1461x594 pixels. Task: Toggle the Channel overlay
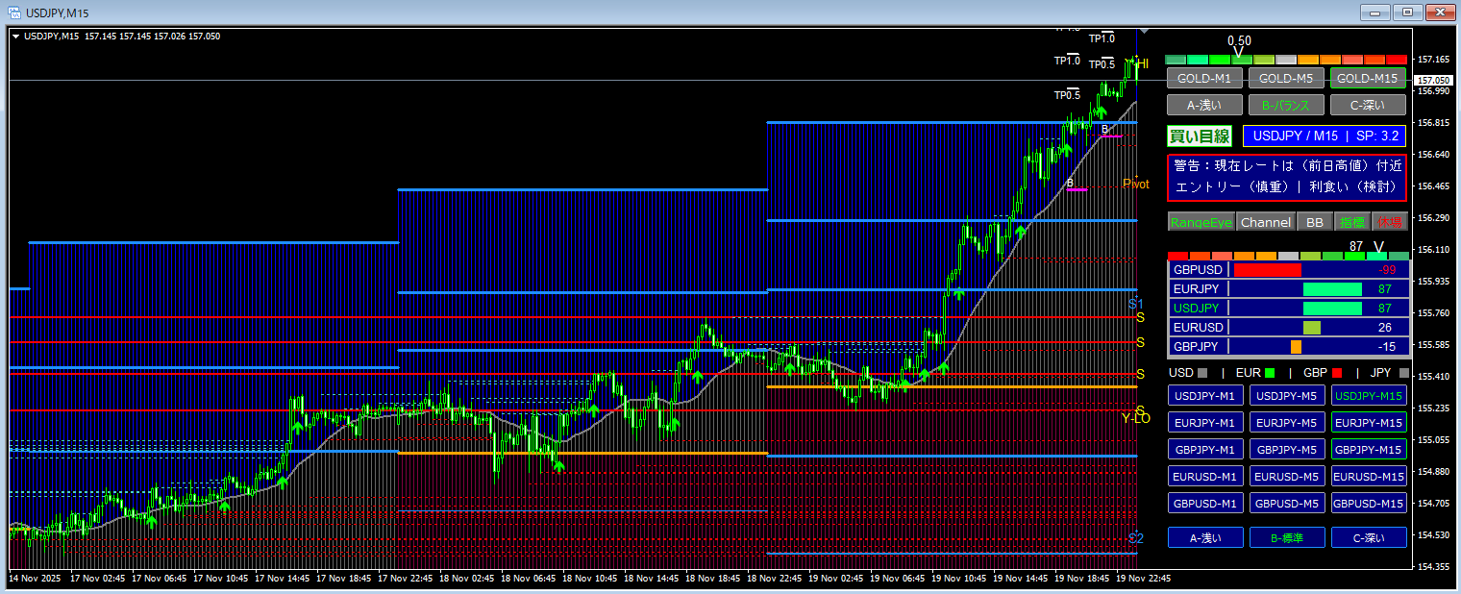[1265, 222]
